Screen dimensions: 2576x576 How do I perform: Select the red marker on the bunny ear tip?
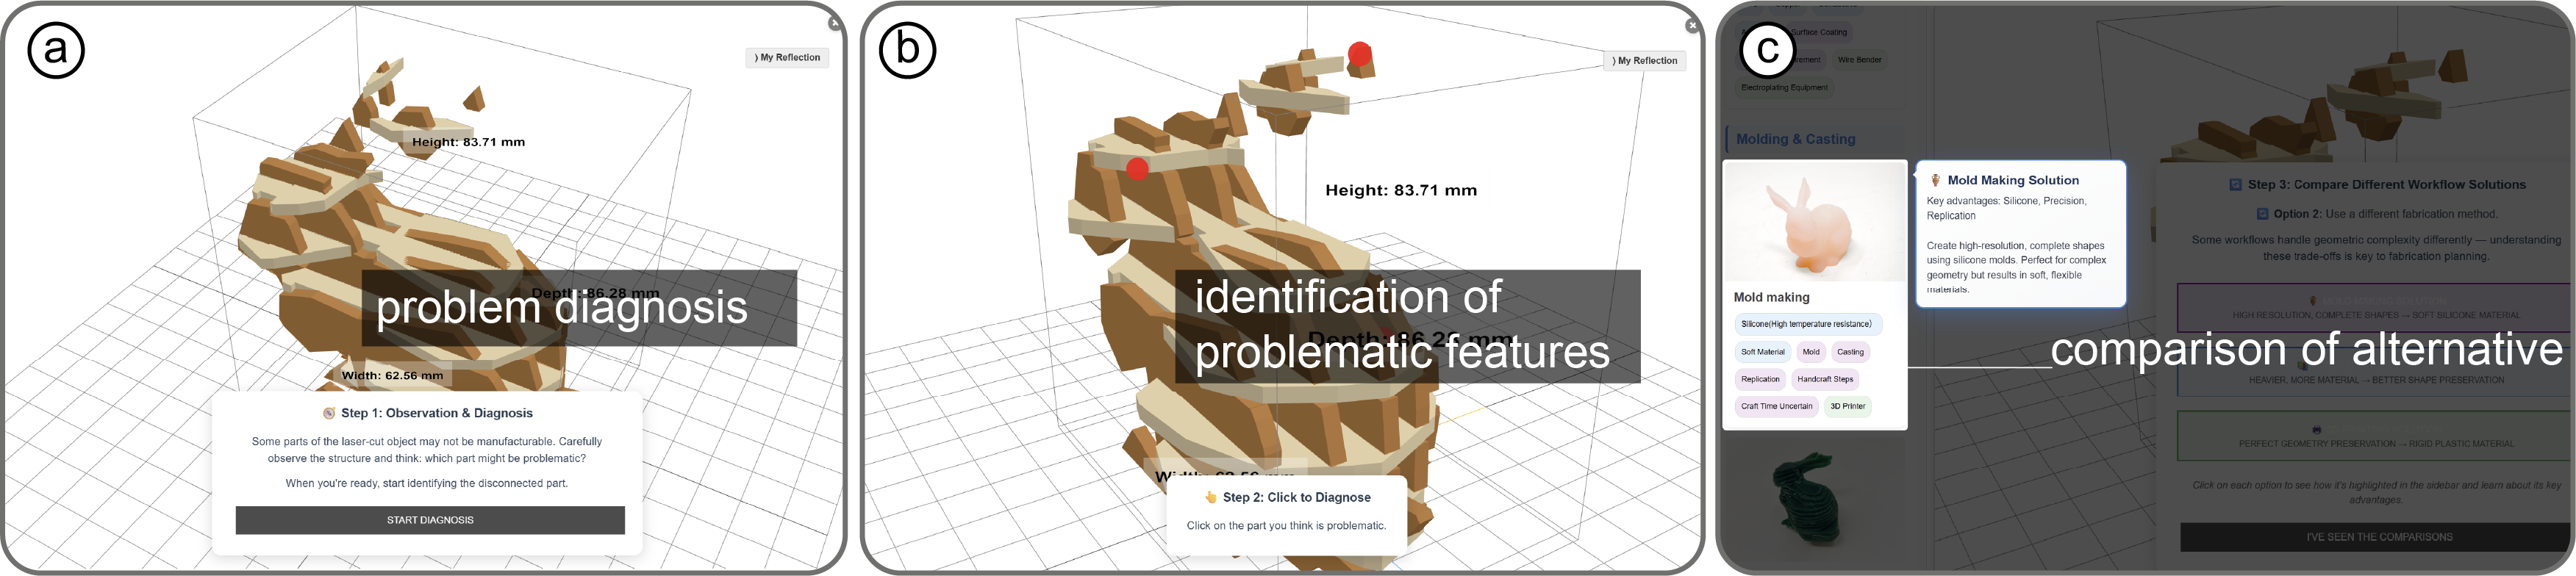click(x=1359, y=54)
